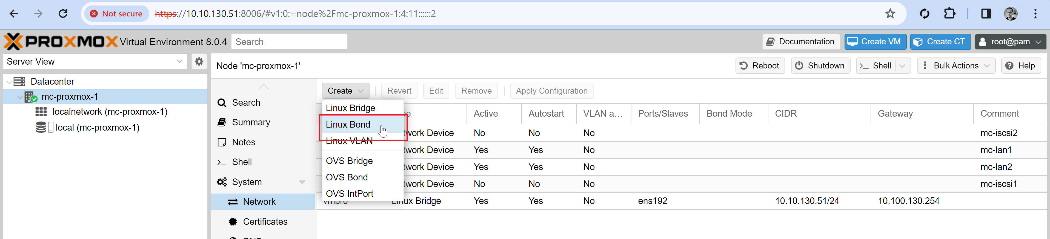Choose OVS IntPort from Create menu

[362, 193]
